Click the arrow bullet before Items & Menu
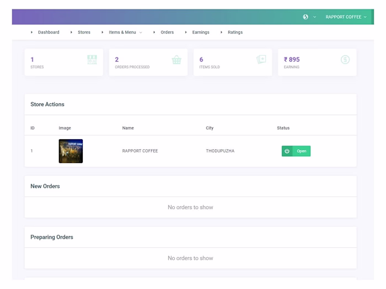This screenshot has width=386, height=289. click(102, 32)
